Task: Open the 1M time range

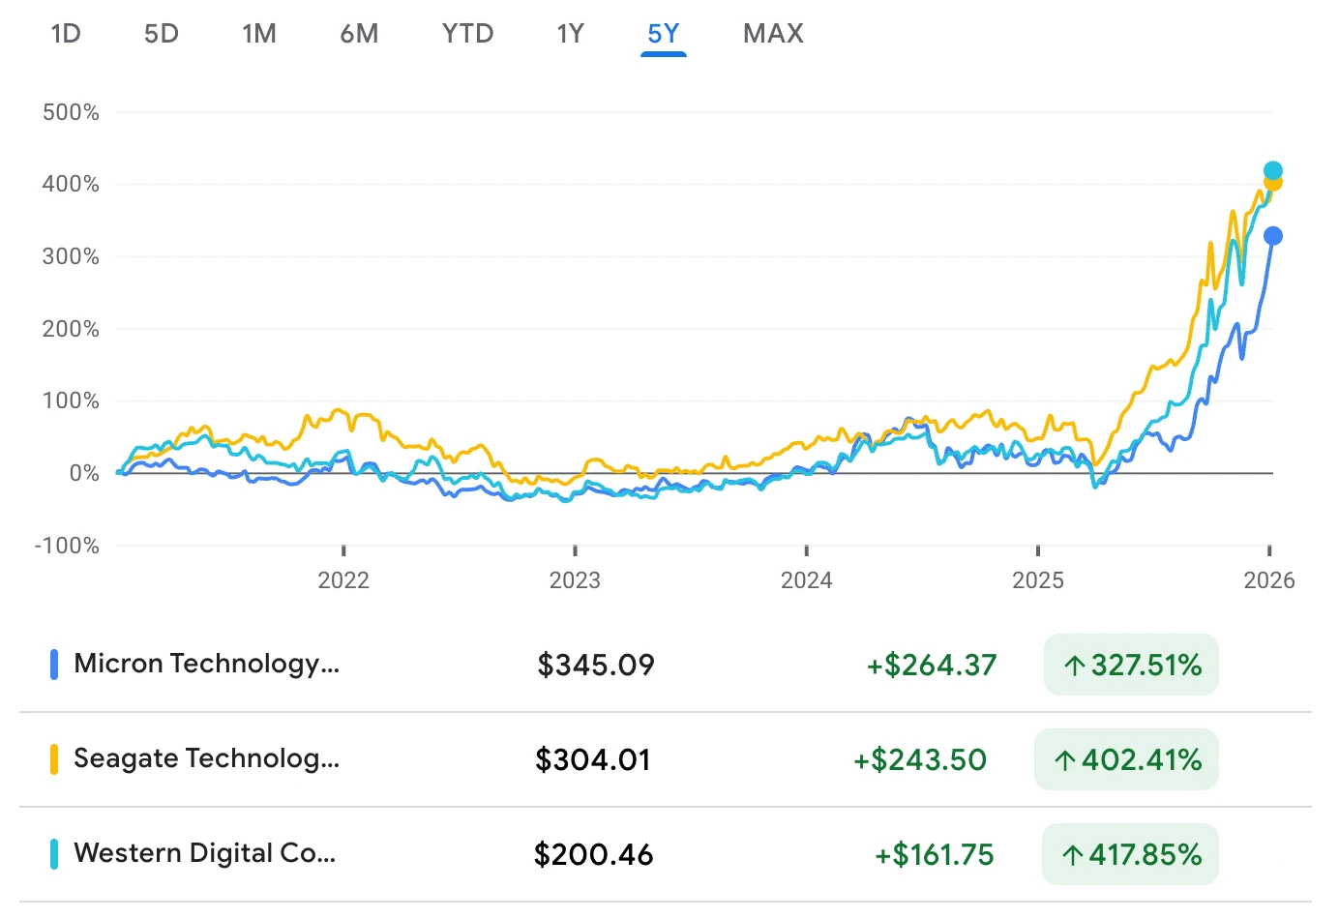Action: click(x=259, y=34)
